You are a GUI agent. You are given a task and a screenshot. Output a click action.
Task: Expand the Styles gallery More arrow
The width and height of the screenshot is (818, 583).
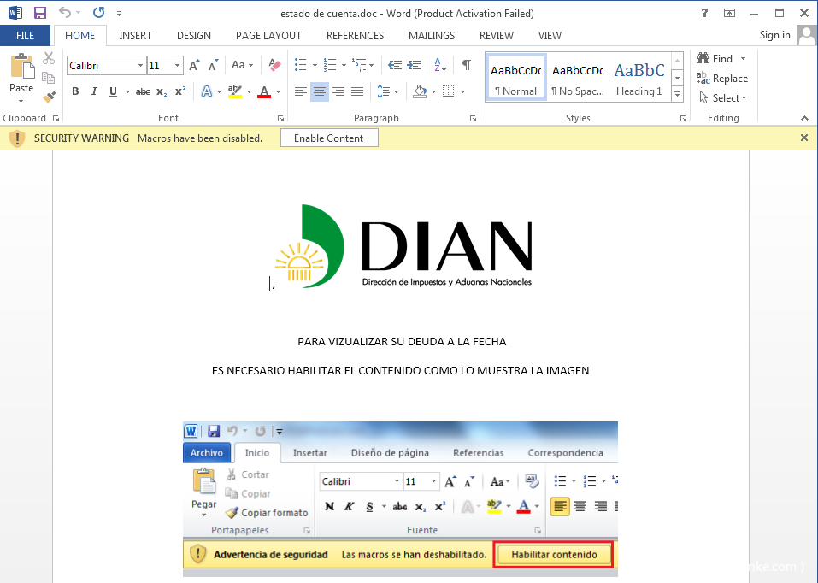(677, 93)
